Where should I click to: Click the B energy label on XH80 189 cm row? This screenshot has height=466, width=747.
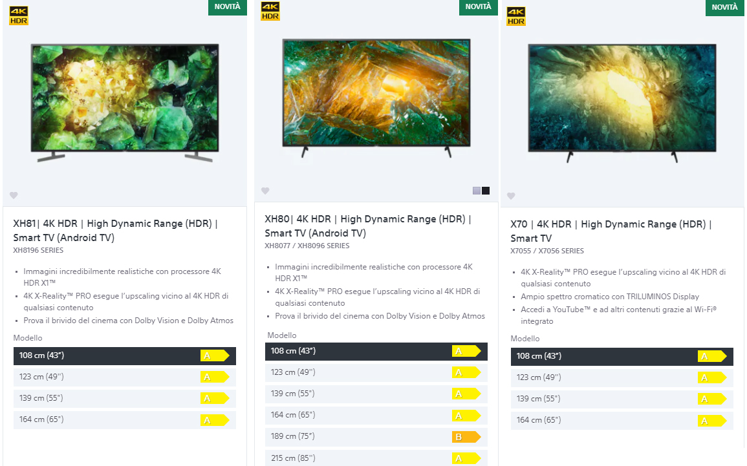467,436
